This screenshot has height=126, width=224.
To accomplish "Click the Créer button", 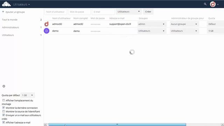I will point(148,12).
